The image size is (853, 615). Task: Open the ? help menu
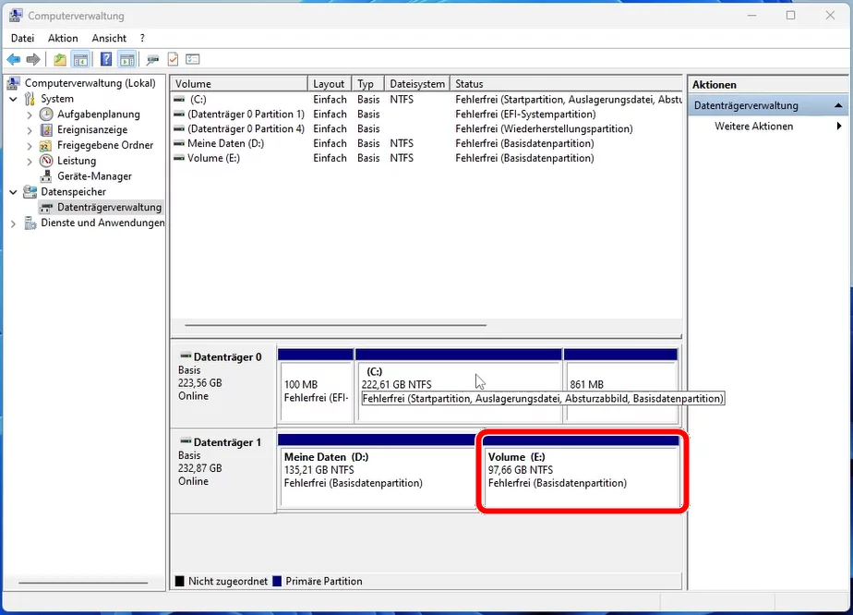142,38
